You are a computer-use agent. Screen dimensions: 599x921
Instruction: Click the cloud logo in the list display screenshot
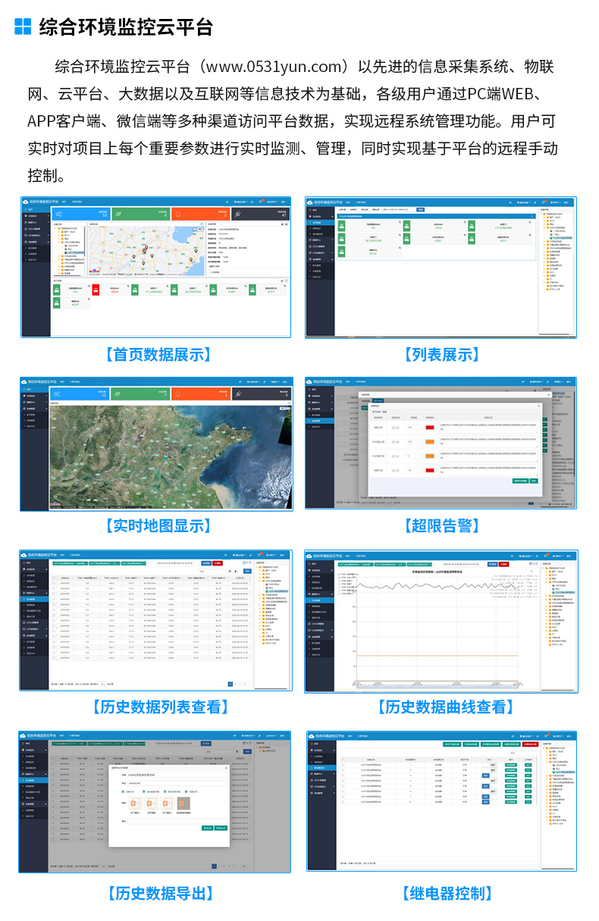pos(310,203)
